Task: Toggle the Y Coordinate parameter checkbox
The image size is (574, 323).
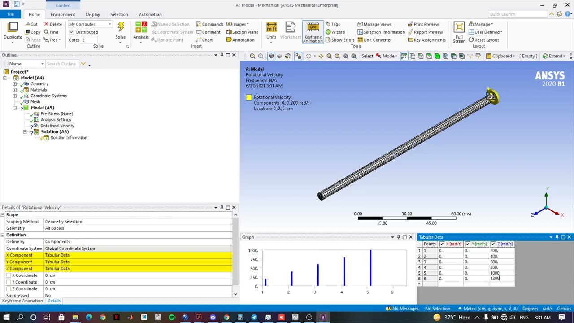Action: 9,282
